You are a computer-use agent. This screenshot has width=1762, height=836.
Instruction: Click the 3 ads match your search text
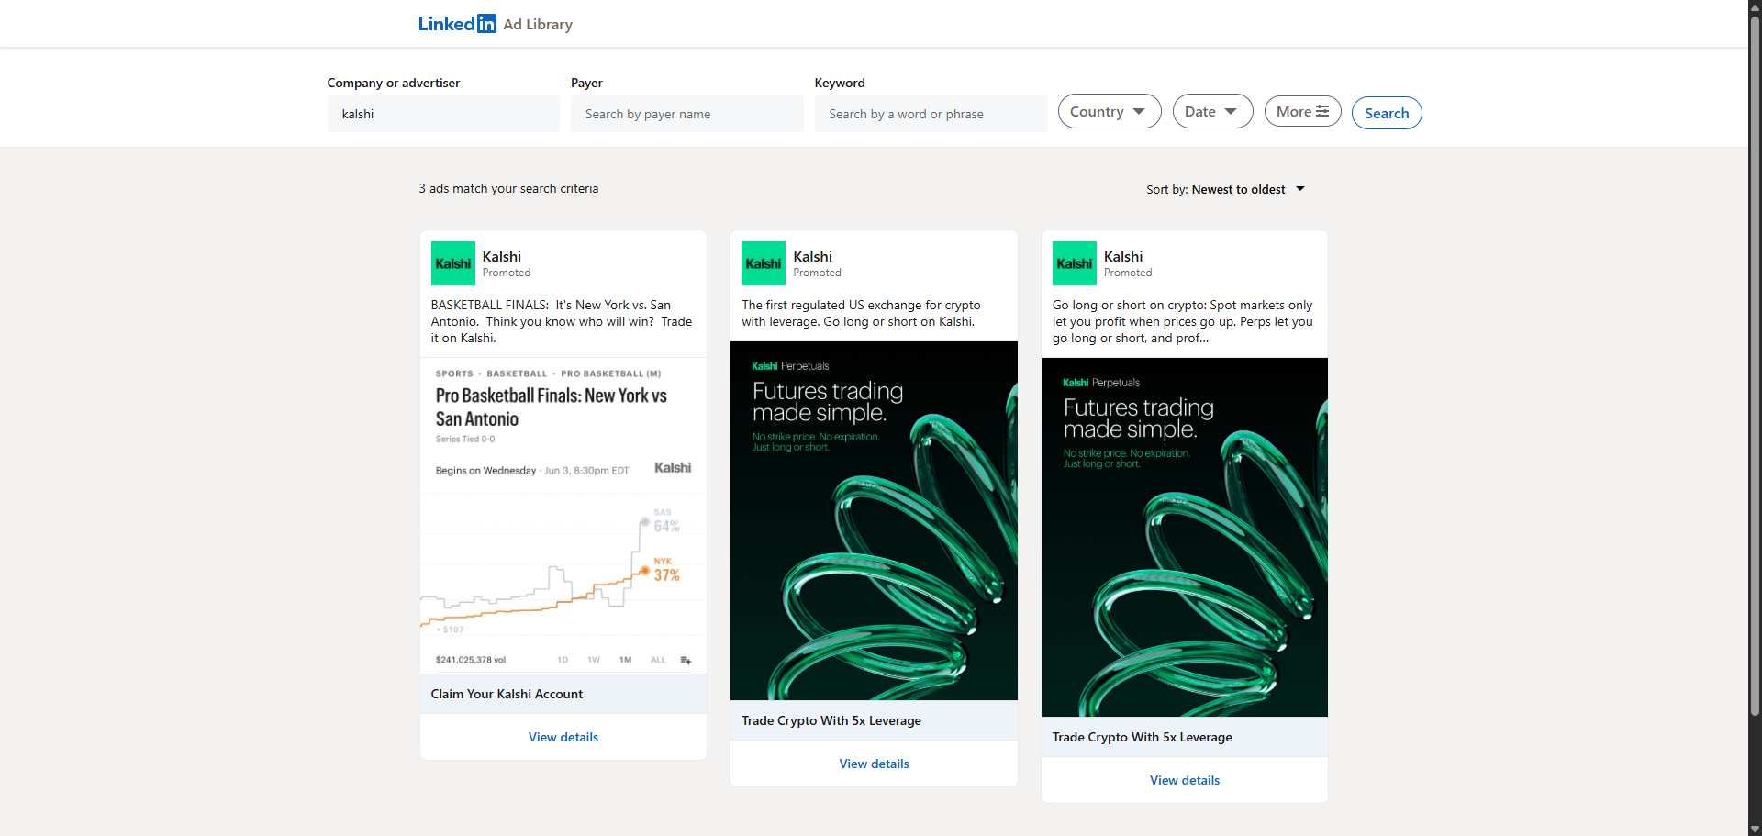pos(508,188)
